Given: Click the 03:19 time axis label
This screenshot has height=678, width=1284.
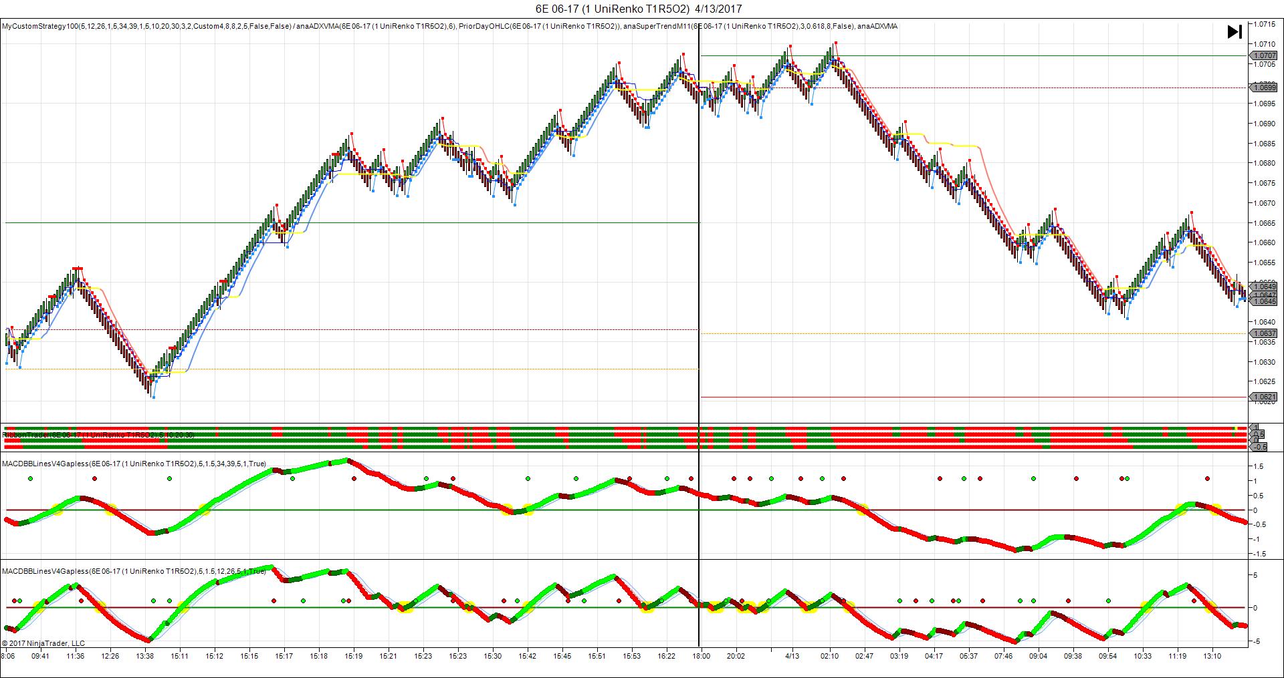Looking at the screenshot, I should pyautogui.click(x=899, y=656).
